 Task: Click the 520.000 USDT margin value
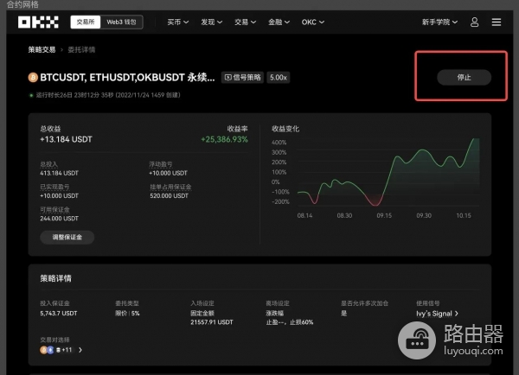170,196
